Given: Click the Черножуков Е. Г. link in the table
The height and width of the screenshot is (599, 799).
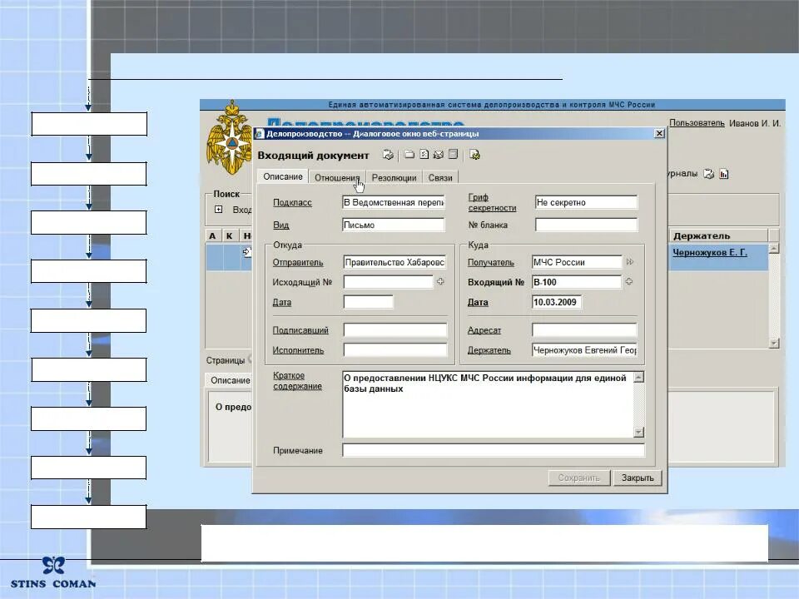Looking at the screenshot, I should tap(710, 253).
